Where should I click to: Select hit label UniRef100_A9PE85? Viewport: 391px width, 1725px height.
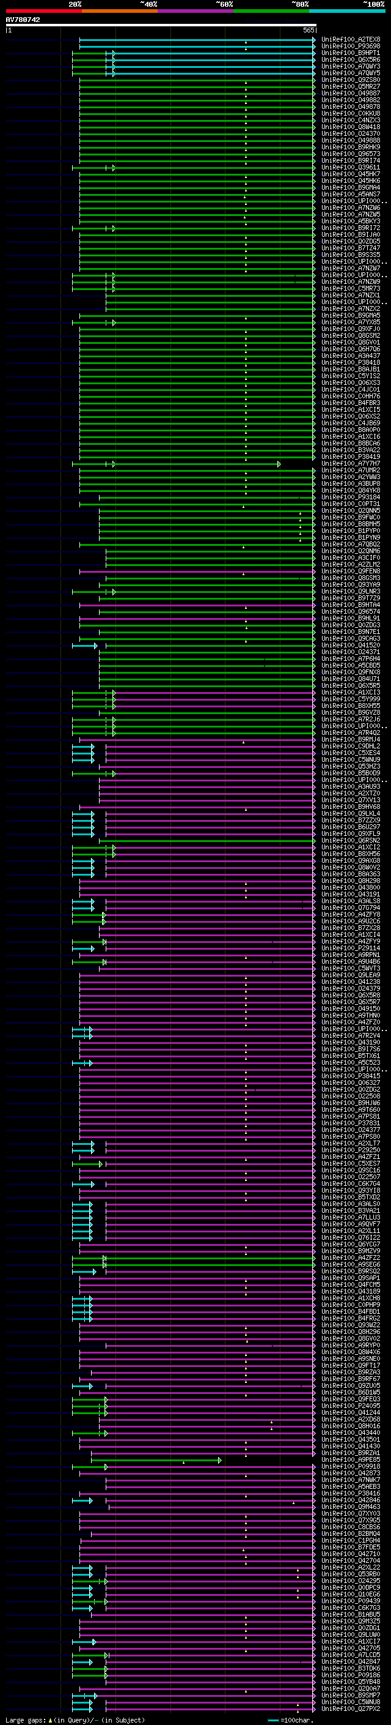[351, 1460]
